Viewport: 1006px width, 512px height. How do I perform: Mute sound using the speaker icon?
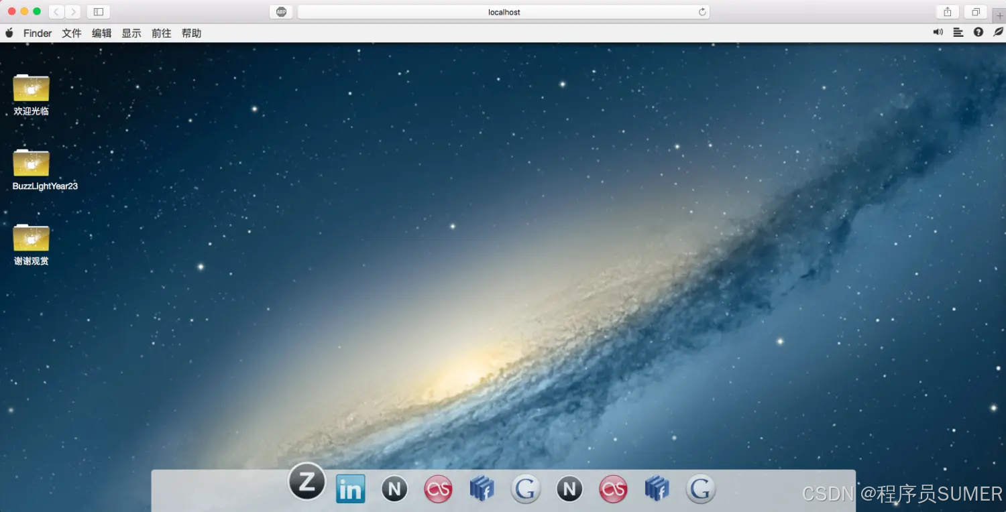coord(938,31)
